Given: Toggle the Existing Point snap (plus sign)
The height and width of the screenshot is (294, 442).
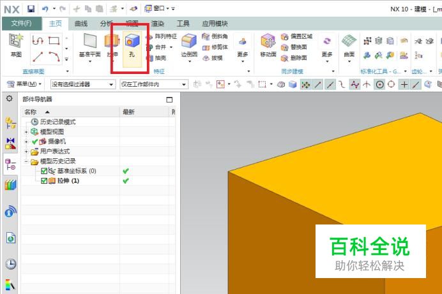Looking at the screenshot, I should click(404, 84).
